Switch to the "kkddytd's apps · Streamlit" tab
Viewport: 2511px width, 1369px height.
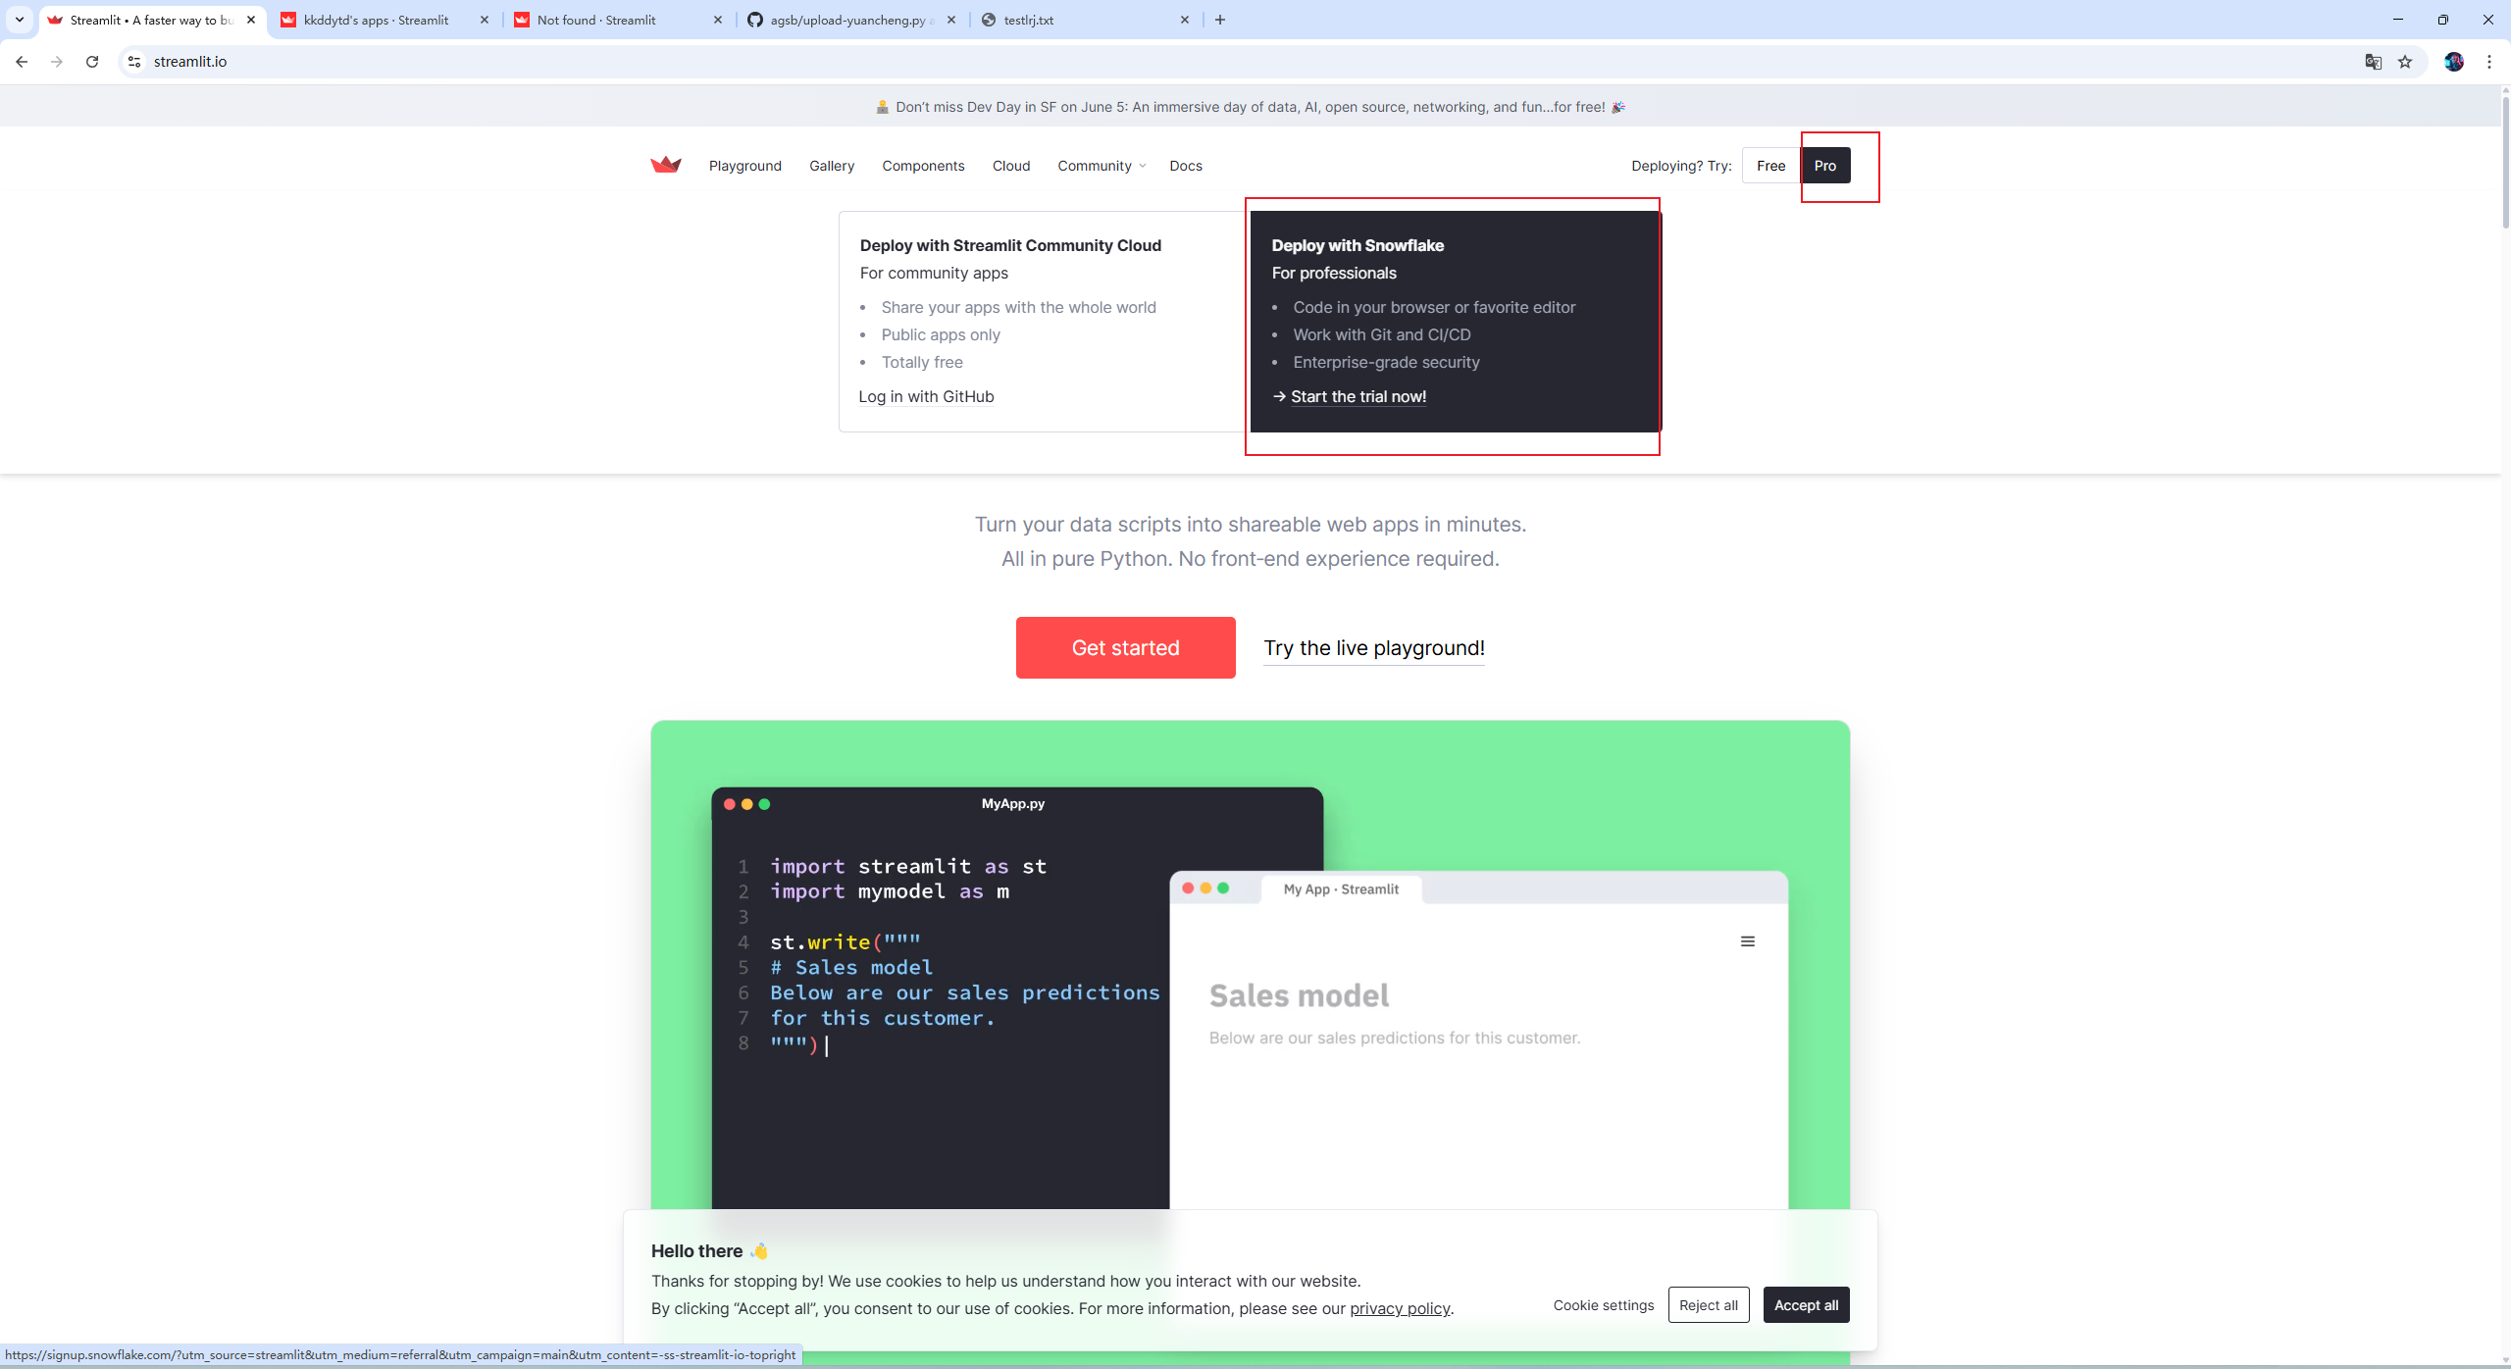(385, 20)
